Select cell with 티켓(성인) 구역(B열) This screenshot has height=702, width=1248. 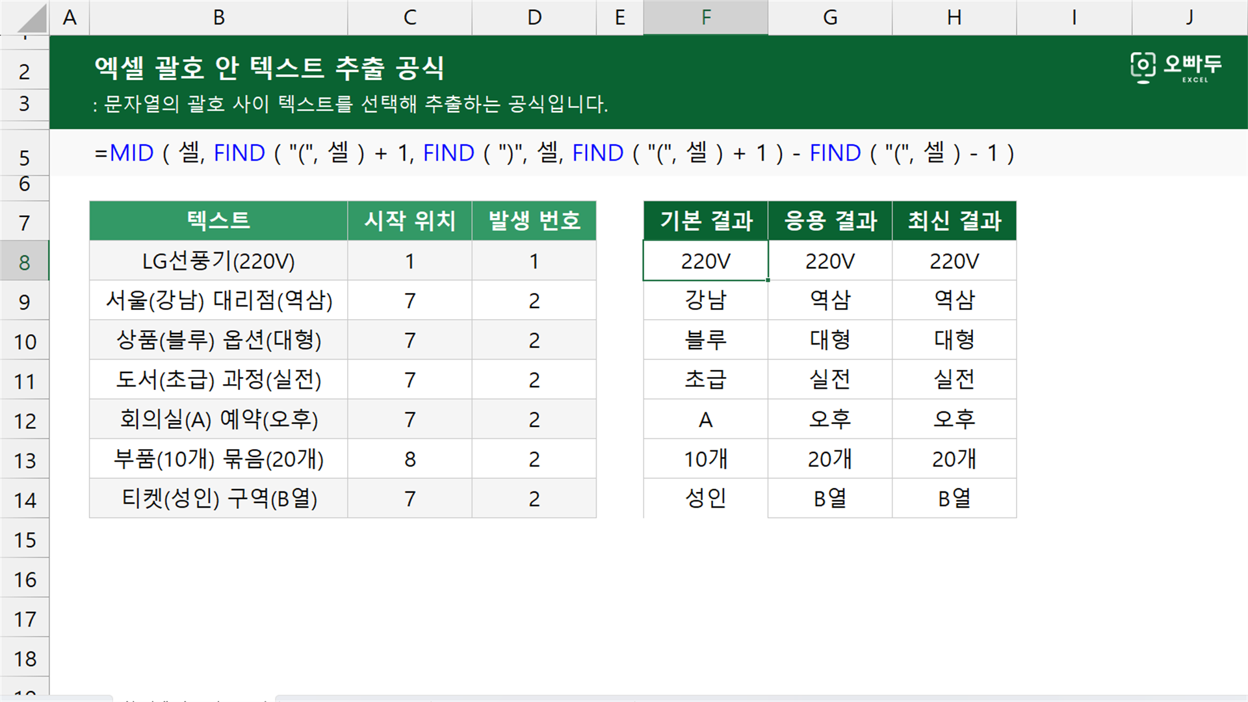218,499
